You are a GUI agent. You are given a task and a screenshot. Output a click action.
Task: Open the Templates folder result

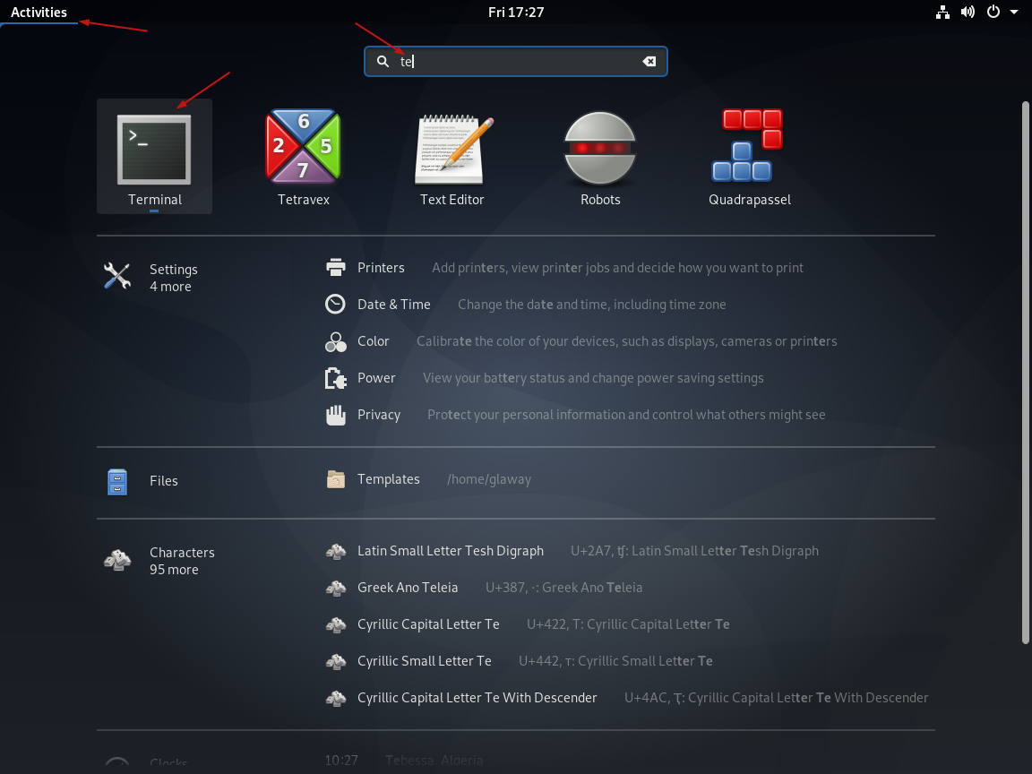tap(428, 479)
